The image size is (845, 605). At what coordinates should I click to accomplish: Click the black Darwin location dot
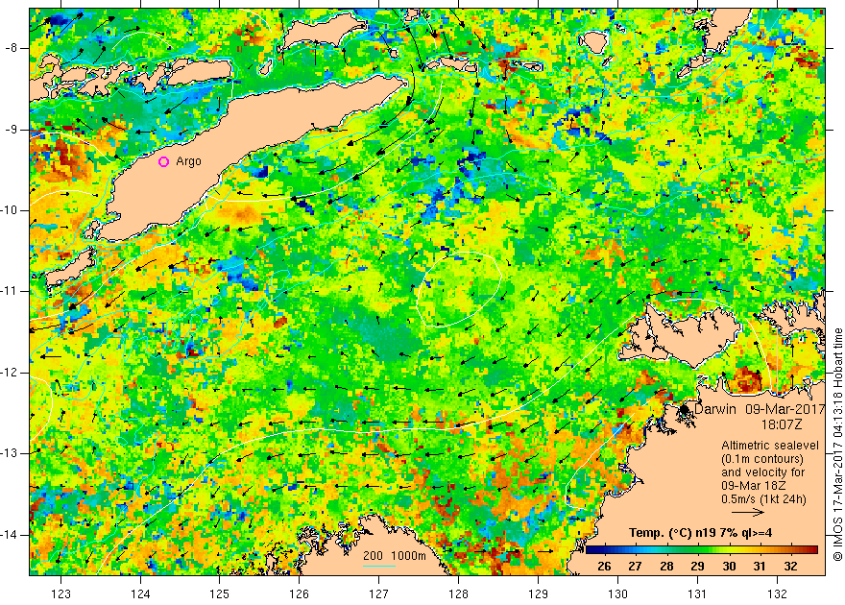pos(684,410)
